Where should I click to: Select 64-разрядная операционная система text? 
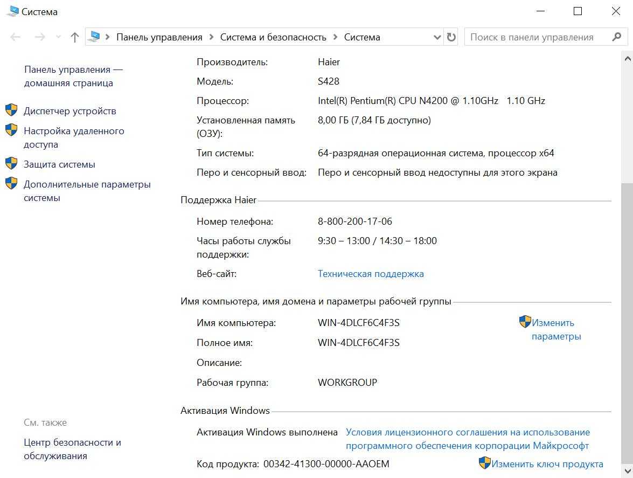pyautogui.click(x=401, y=154)
